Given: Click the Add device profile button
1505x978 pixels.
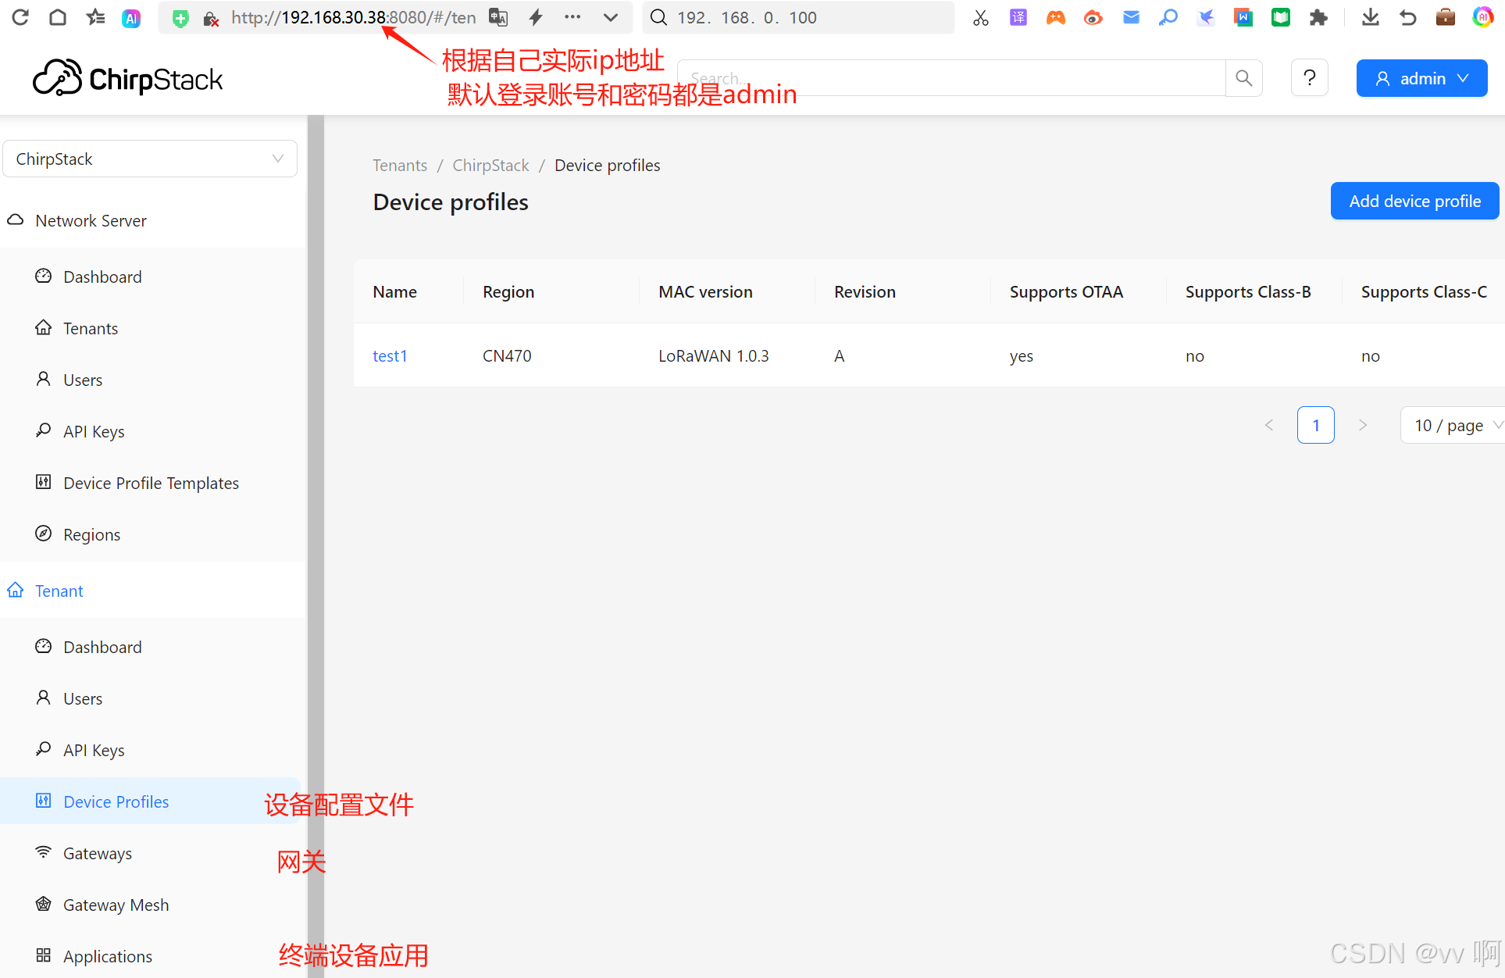Looking at the screenshot, I should tap(1414, 202).
